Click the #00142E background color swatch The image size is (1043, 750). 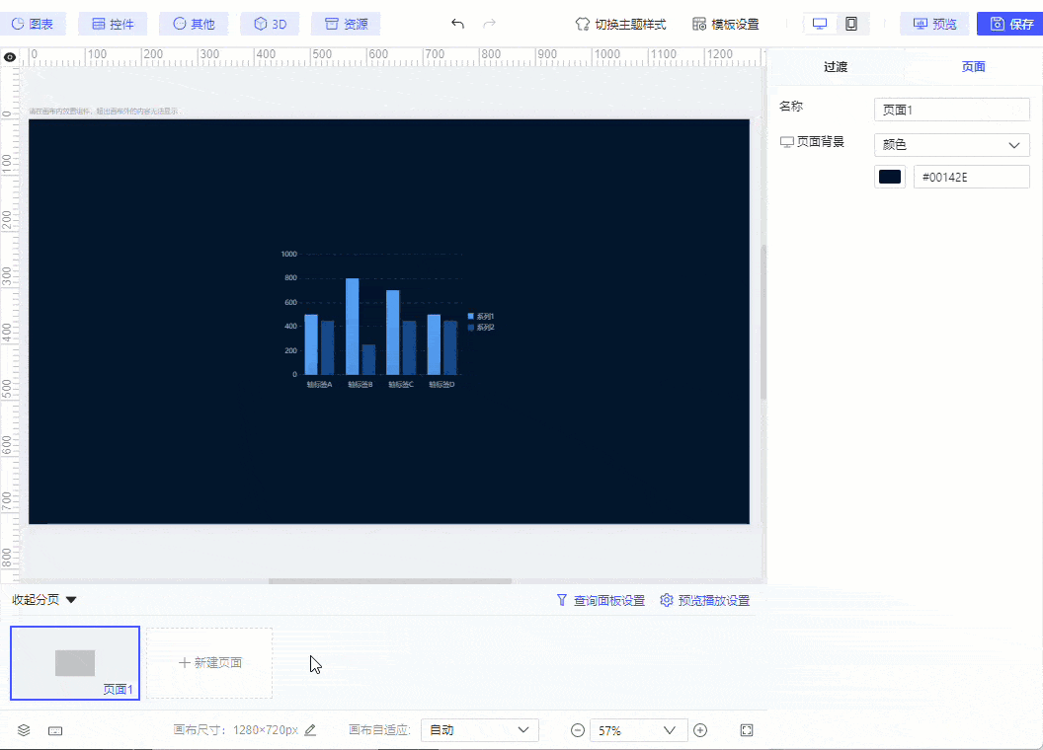pos(889,176)
